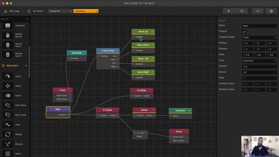Open Explosion node edit icon

(x=190, y=110)
